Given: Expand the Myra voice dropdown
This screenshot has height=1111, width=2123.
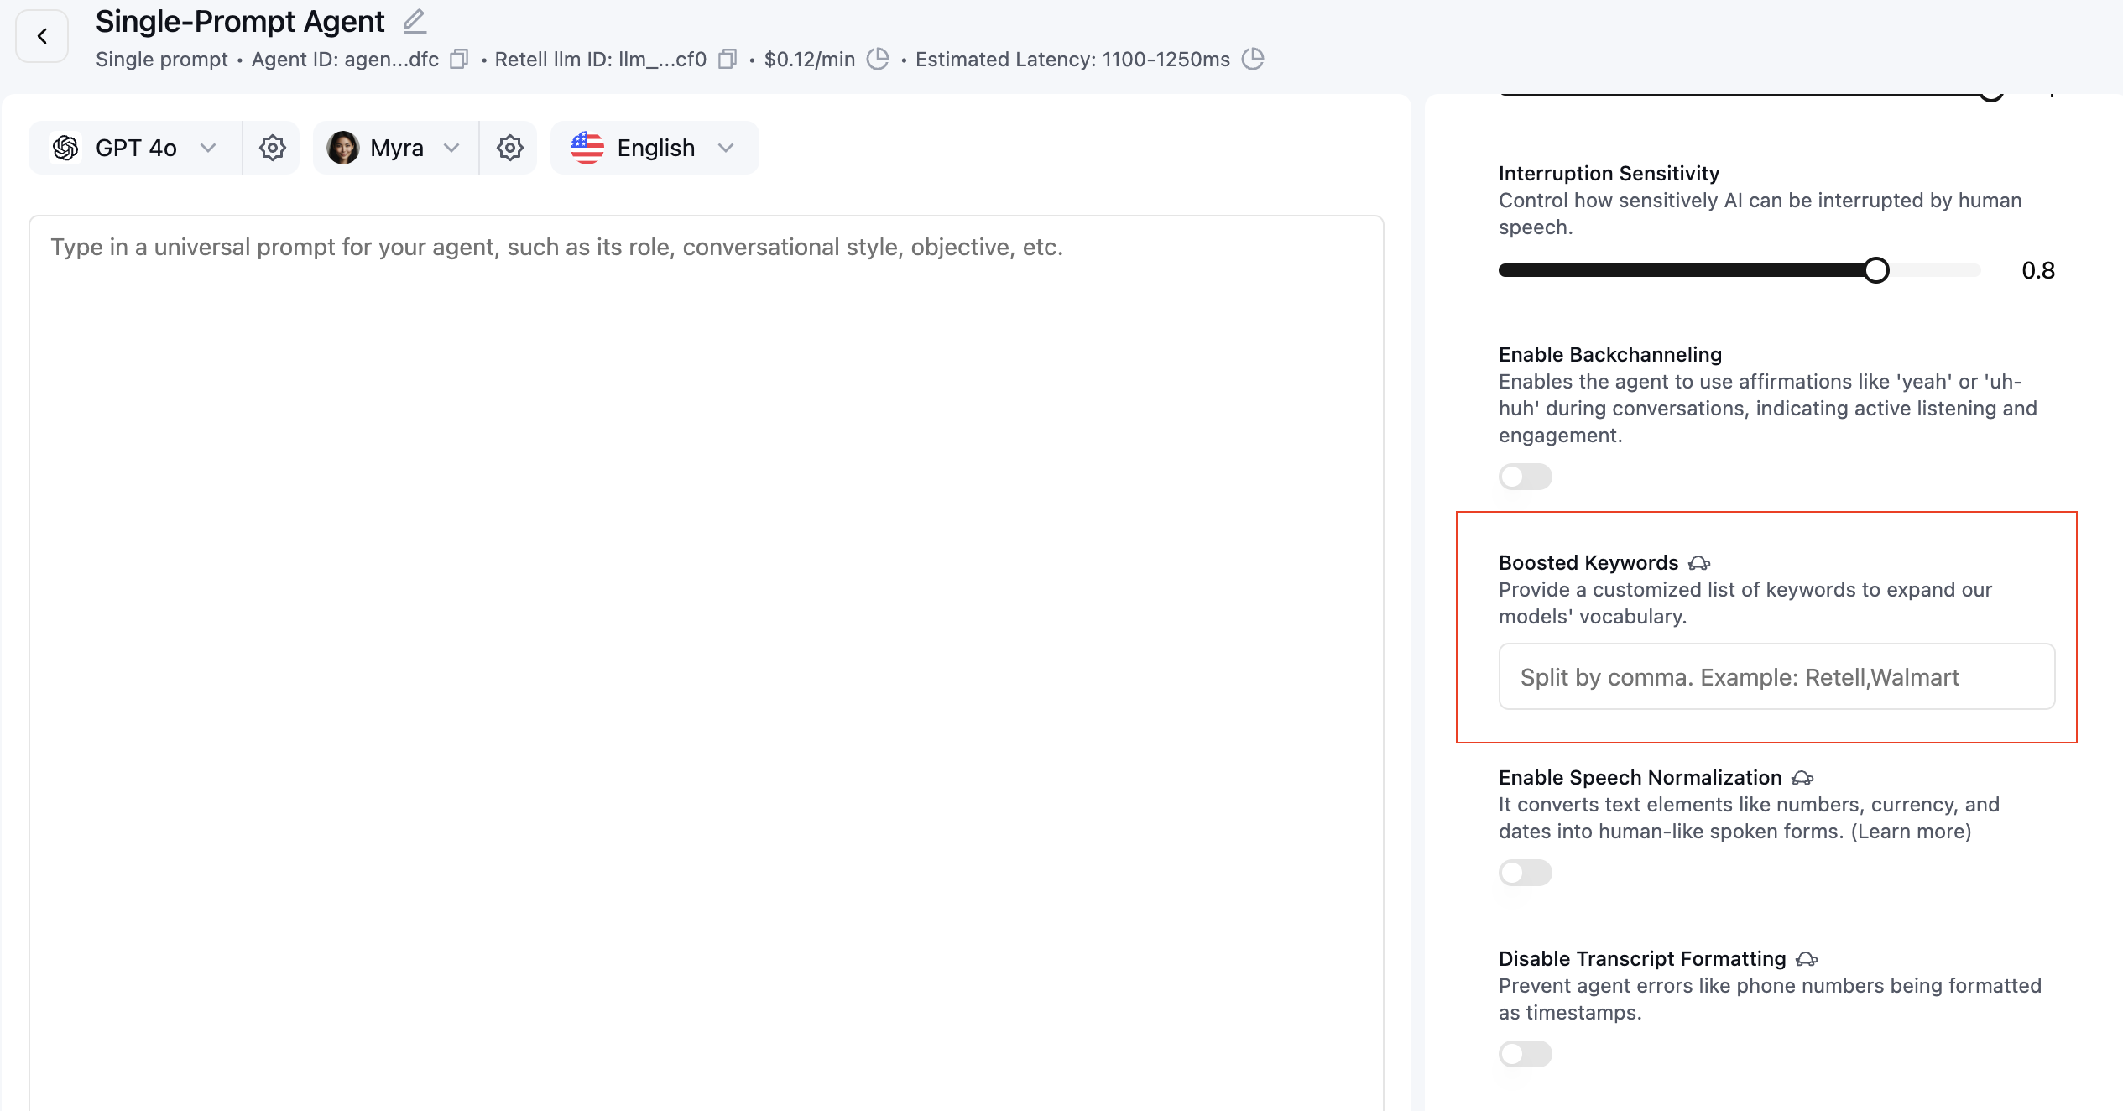Looking at the screenshot, I should 396,148.
